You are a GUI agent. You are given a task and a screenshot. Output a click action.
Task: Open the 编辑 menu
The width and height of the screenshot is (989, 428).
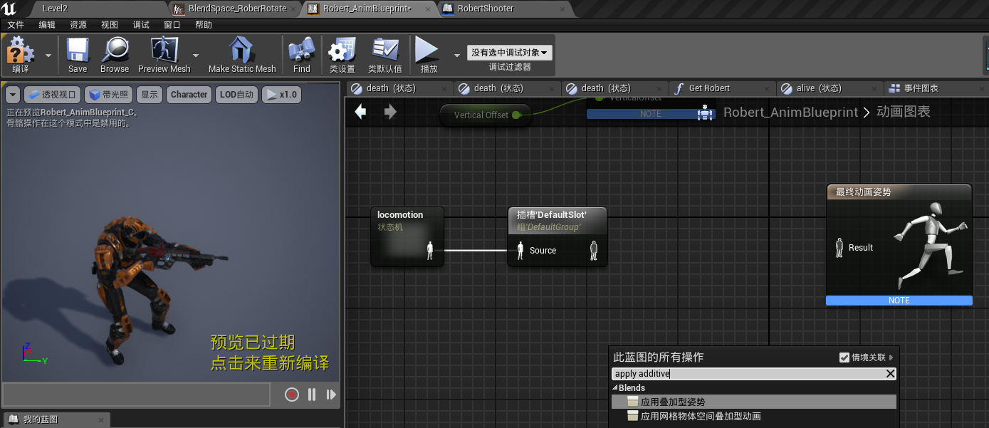click(47, 25)
